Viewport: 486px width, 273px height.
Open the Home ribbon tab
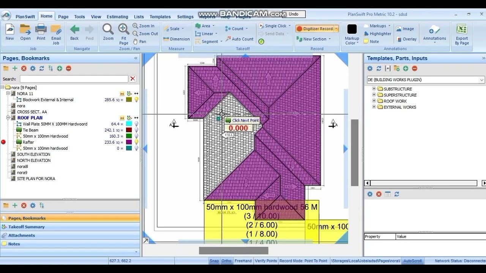(46, 16)
